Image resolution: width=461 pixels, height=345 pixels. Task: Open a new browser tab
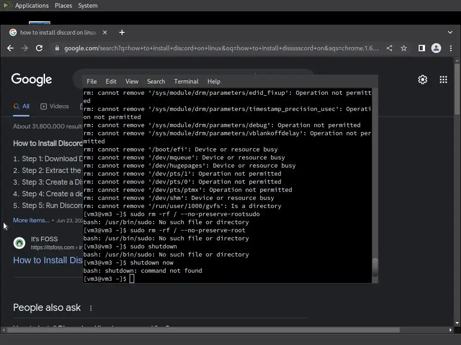122,32
